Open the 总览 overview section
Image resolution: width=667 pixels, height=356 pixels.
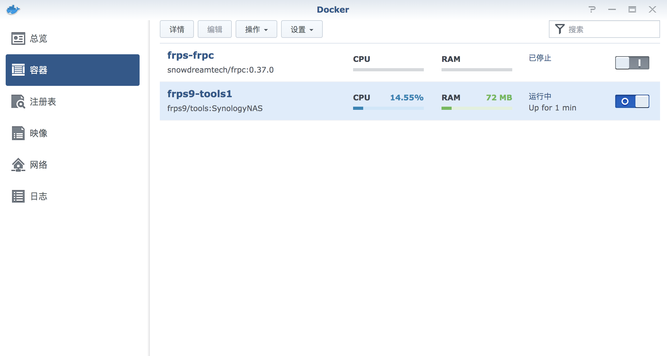(73, 39)
